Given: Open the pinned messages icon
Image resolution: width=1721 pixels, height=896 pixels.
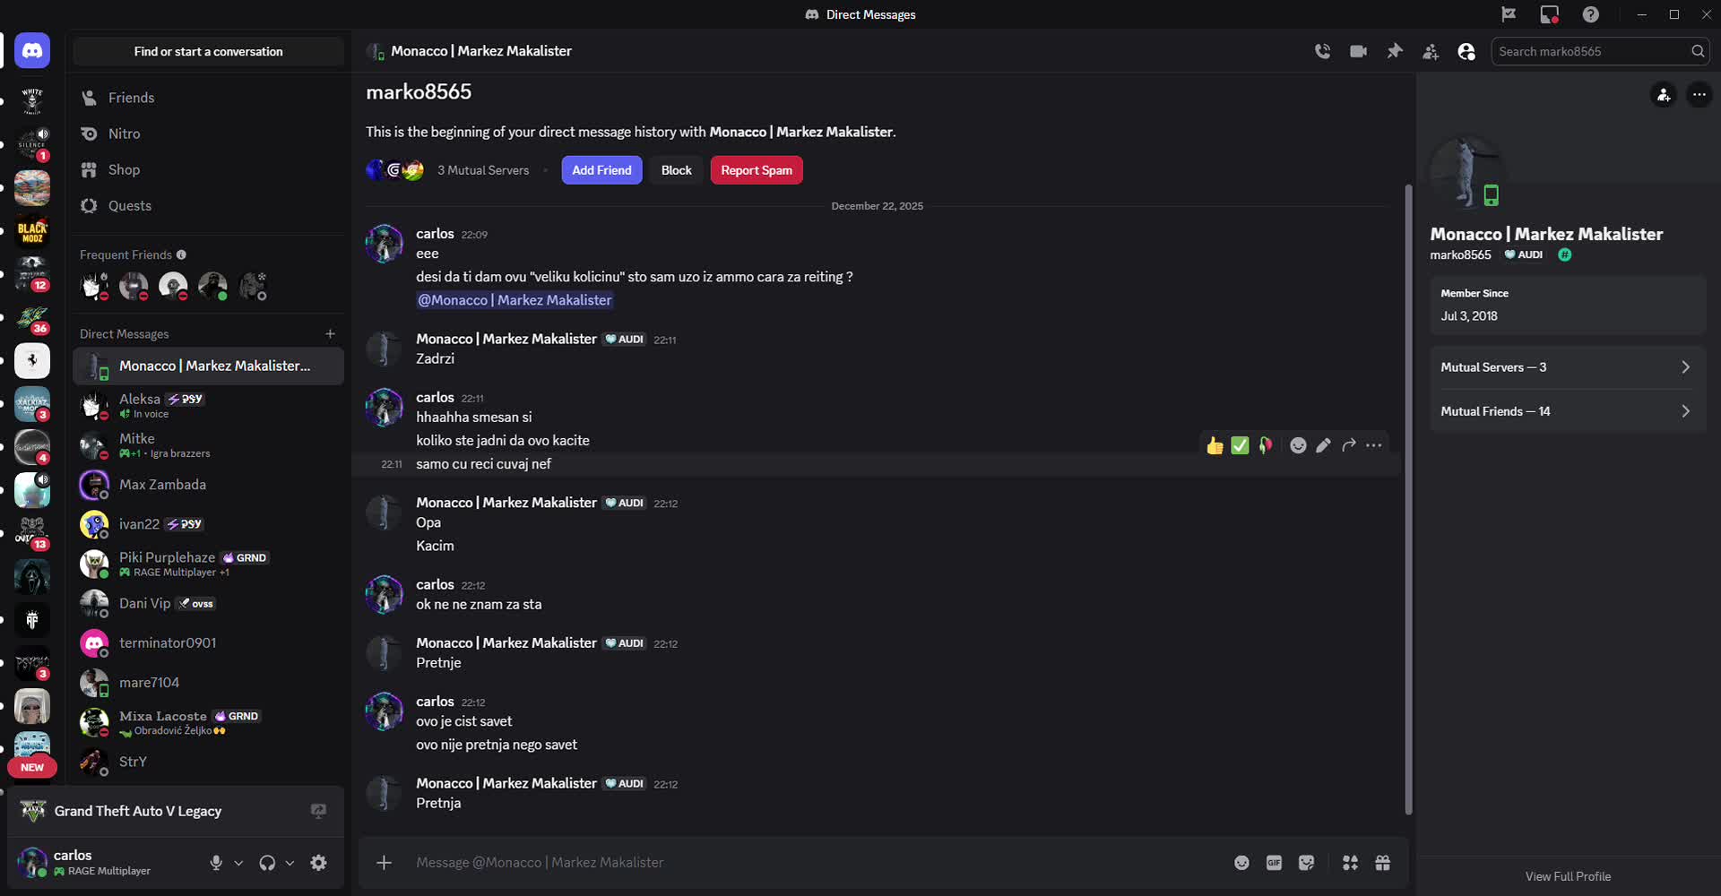Looking at the screenshot, I should tap(1394, 51).
